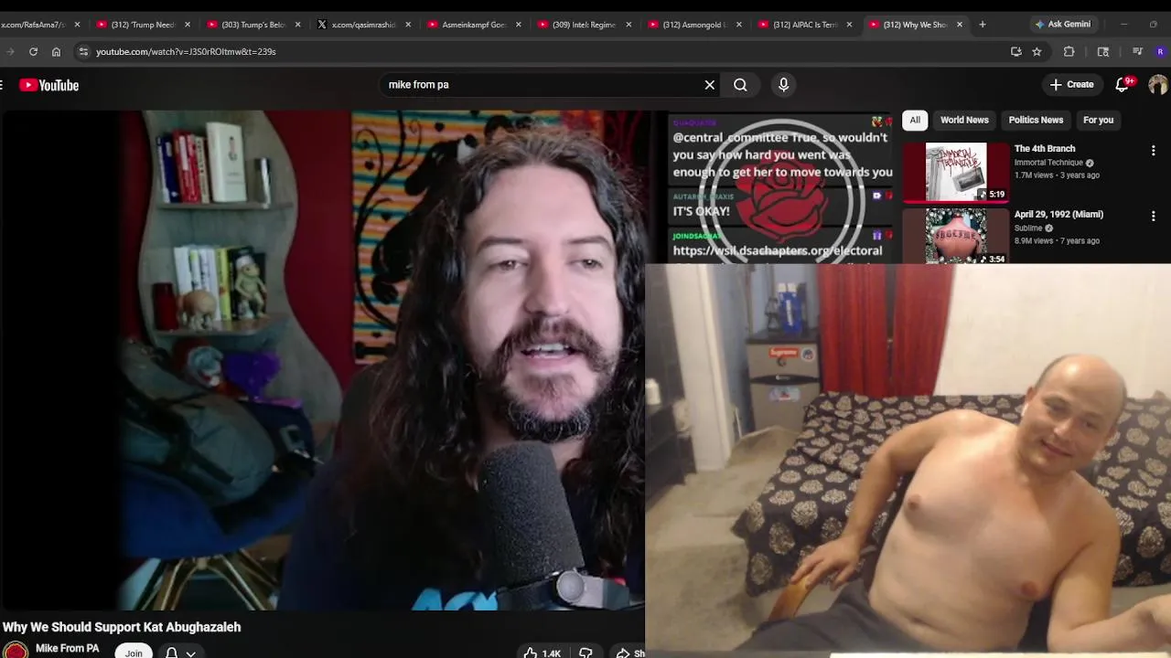Click the Sublime channel name
1171x658 pixels.
click(1028, 228)
